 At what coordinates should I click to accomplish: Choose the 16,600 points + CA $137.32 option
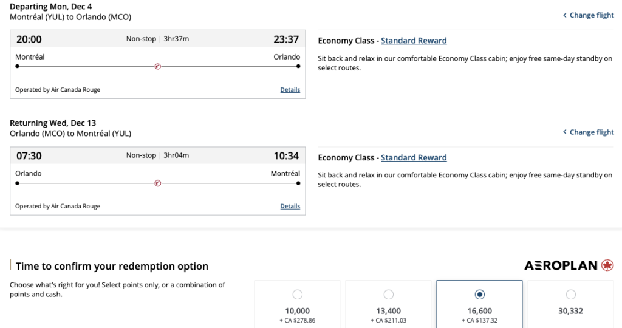pos(479,295)
